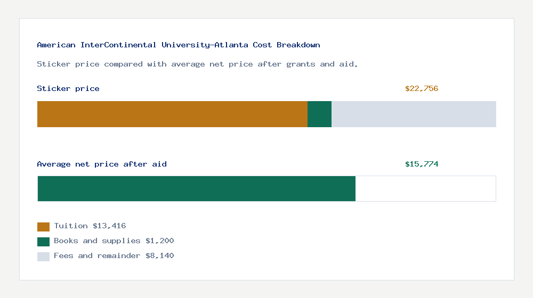
Task: Click the gray Fees and remainder swatch
Action: (43, 256)
